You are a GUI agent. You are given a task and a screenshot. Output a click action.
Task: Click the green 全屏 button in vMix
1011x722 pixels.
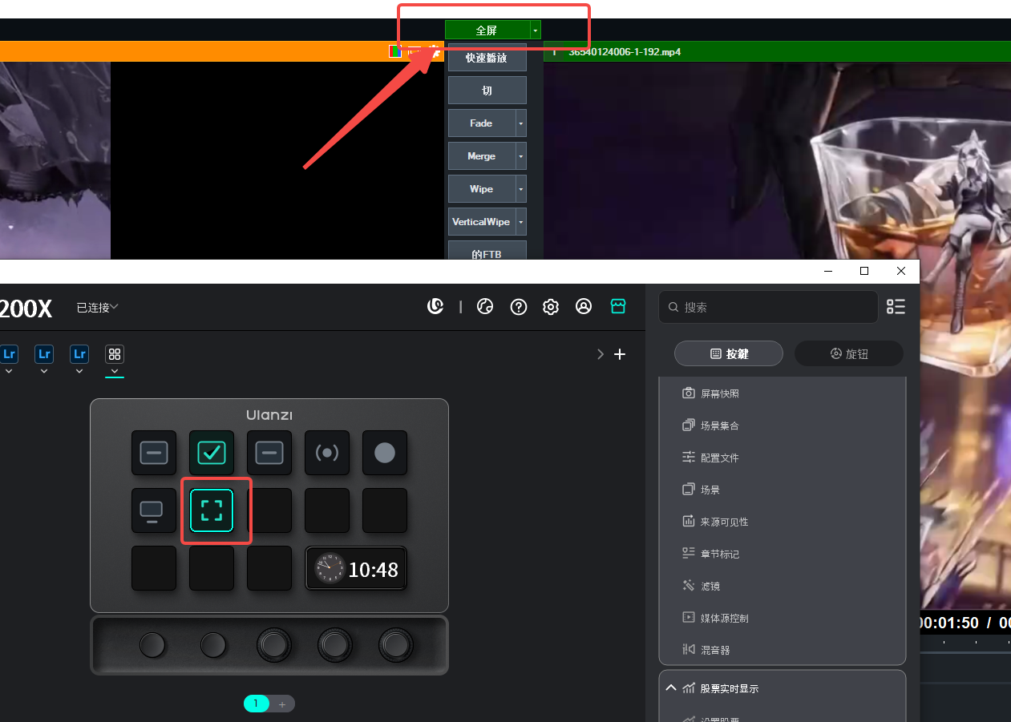pos(487,30)
